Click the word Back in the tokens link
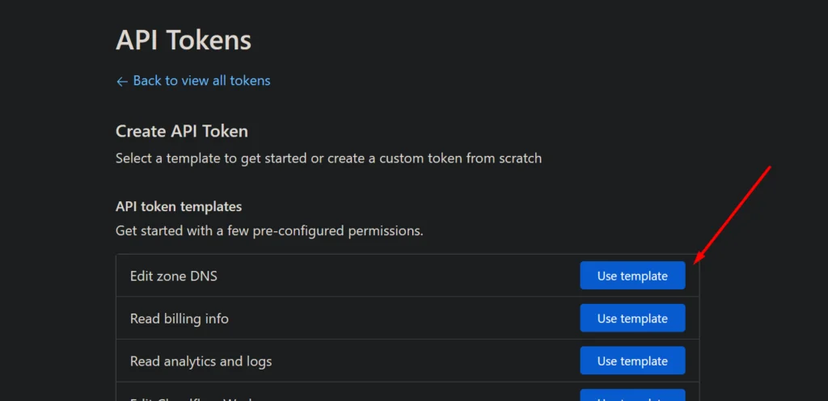 (147, 81)
